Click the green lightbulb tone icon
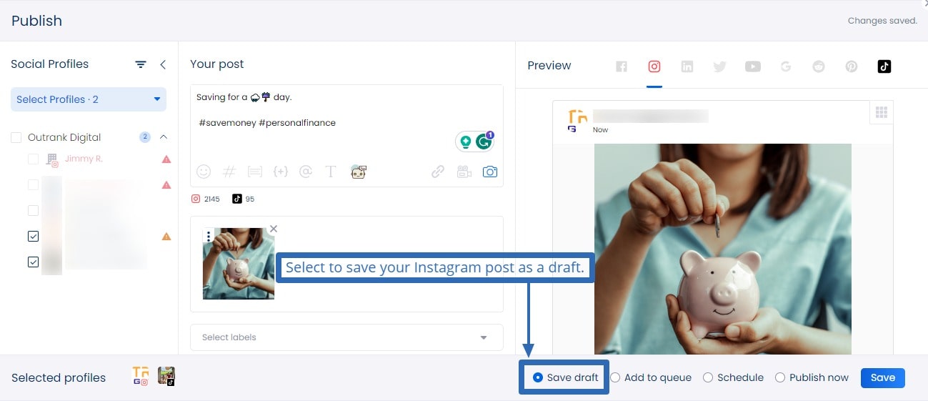The width and height of the screenshot is (928, 401). point(466,142)
